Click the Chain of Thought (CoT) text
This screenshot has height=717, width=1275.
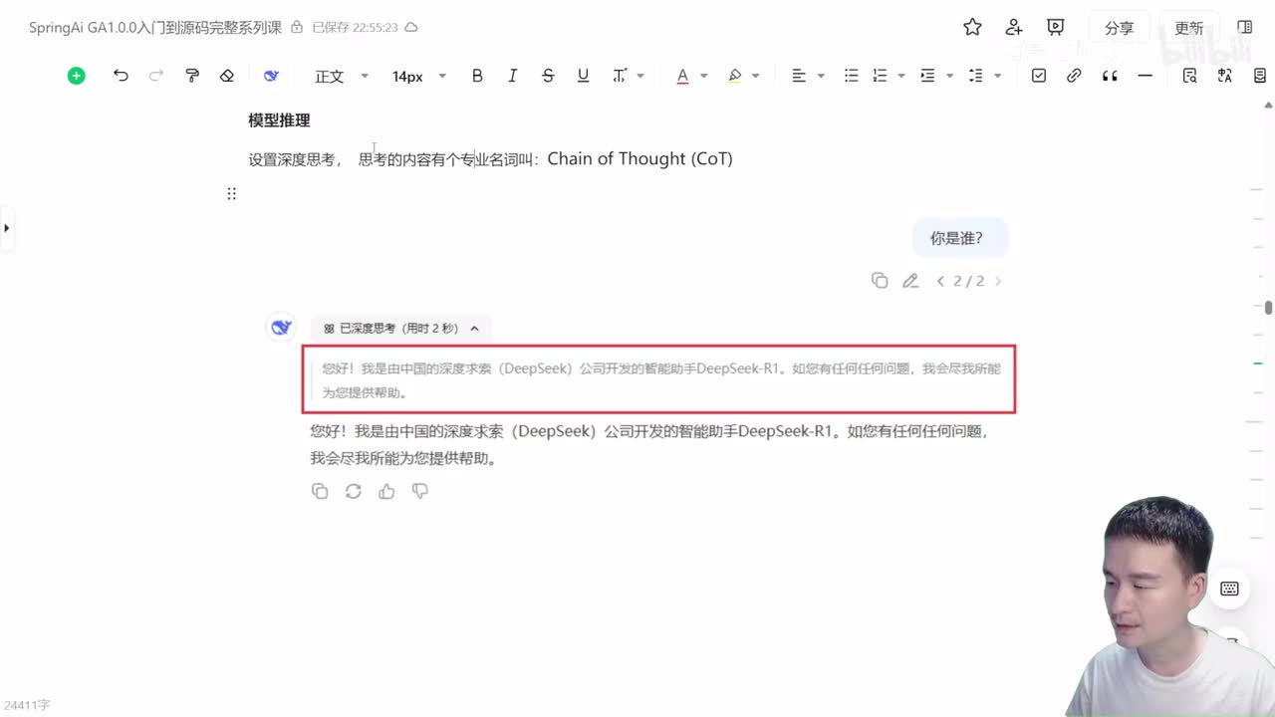point(639,158)
